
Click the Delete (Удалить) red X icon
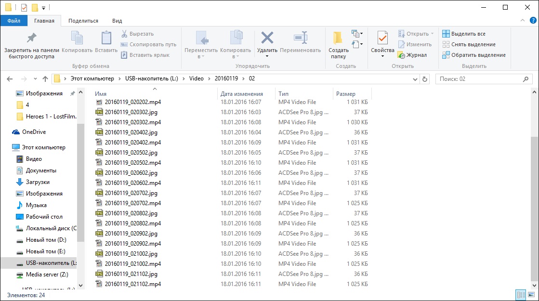coord(267,38)
